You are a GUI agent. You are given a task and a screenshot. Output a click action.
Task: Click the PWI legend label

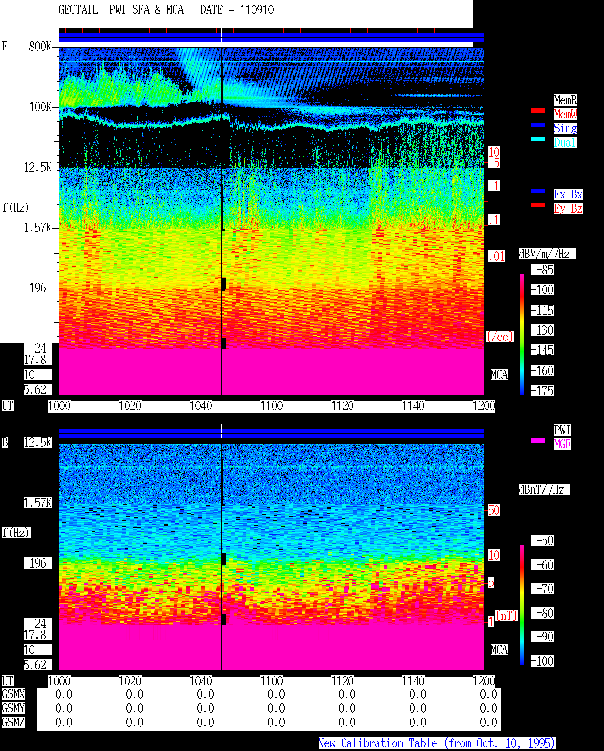pyautogui.click(x=562, y=430)
